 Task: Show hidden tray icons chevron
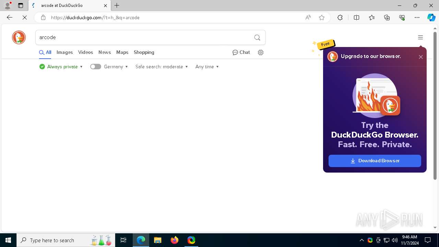(361, 240)
